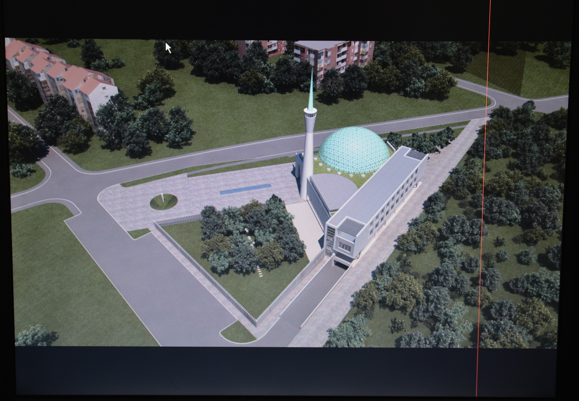The image size is (579, 401).
Task: Select the small semicircular grass patch at bottom
Action: pyautogui.click(x=237, y=332)
